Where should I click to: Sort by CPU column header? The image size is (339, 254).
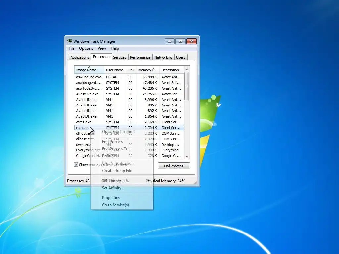click(x=131, y=70)
